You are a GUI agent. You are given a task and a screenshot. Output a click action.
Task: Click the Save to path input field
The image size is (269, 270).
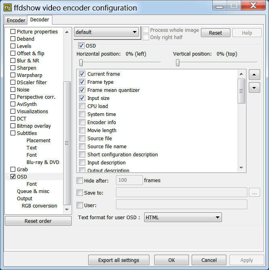click(182, 192)
